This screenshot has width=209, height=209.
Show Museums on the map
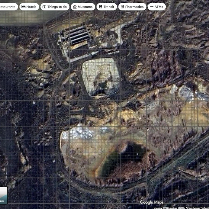83,7
